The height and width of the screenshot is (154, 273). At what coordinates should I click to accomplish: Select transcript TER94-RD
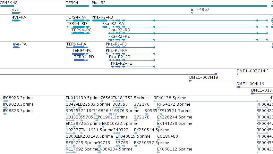[x=77, y=24]
